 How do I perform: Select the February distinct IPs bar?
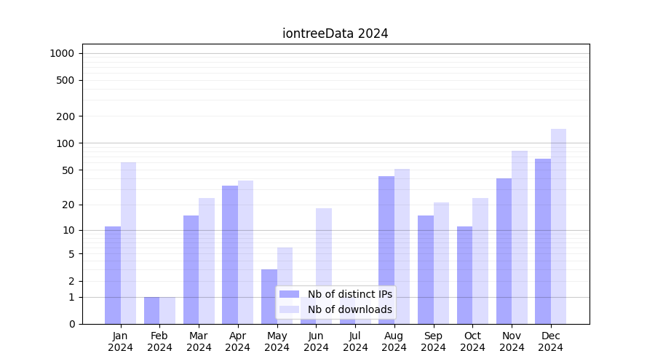tap(151, 310)
